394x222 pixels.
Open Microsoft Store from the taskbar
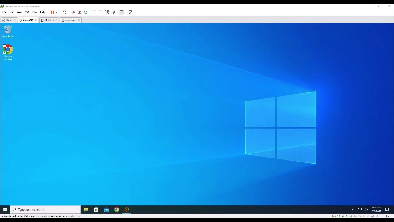[96, 210]
